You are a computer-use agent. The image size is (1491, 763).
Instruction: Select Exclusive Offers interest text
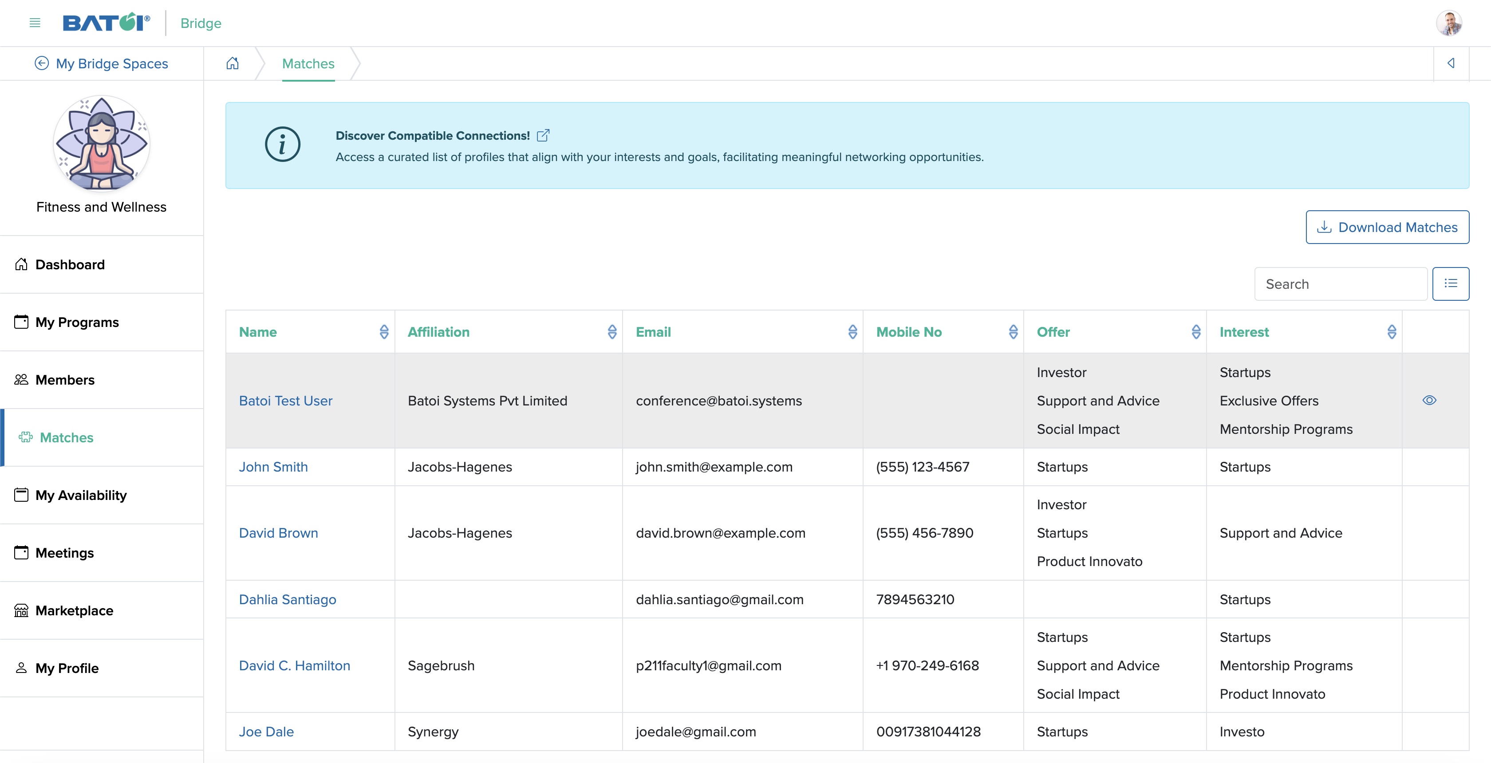point(1269,401)
